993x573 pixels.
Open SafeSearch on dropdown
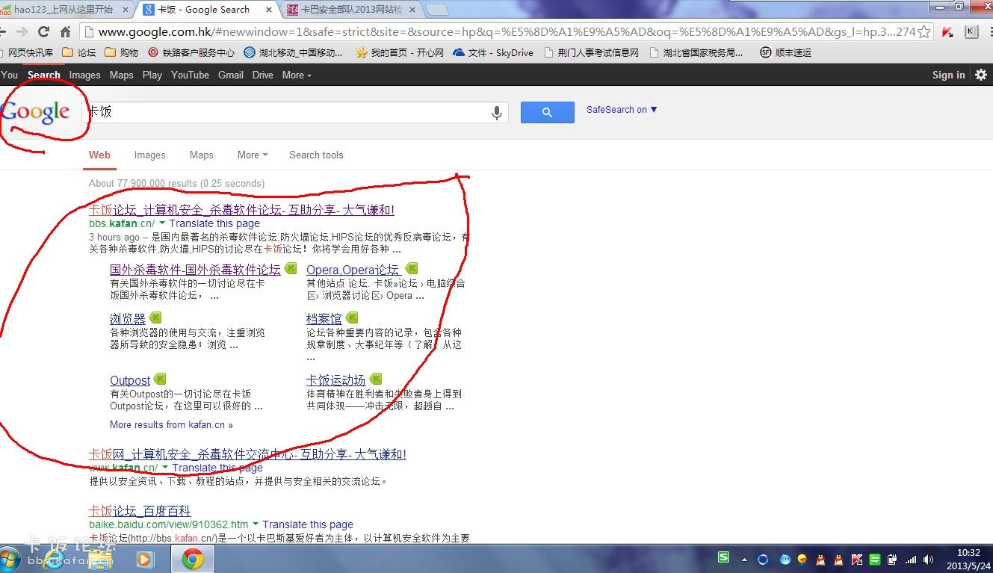pyautogui.click(x=622, y=110)
